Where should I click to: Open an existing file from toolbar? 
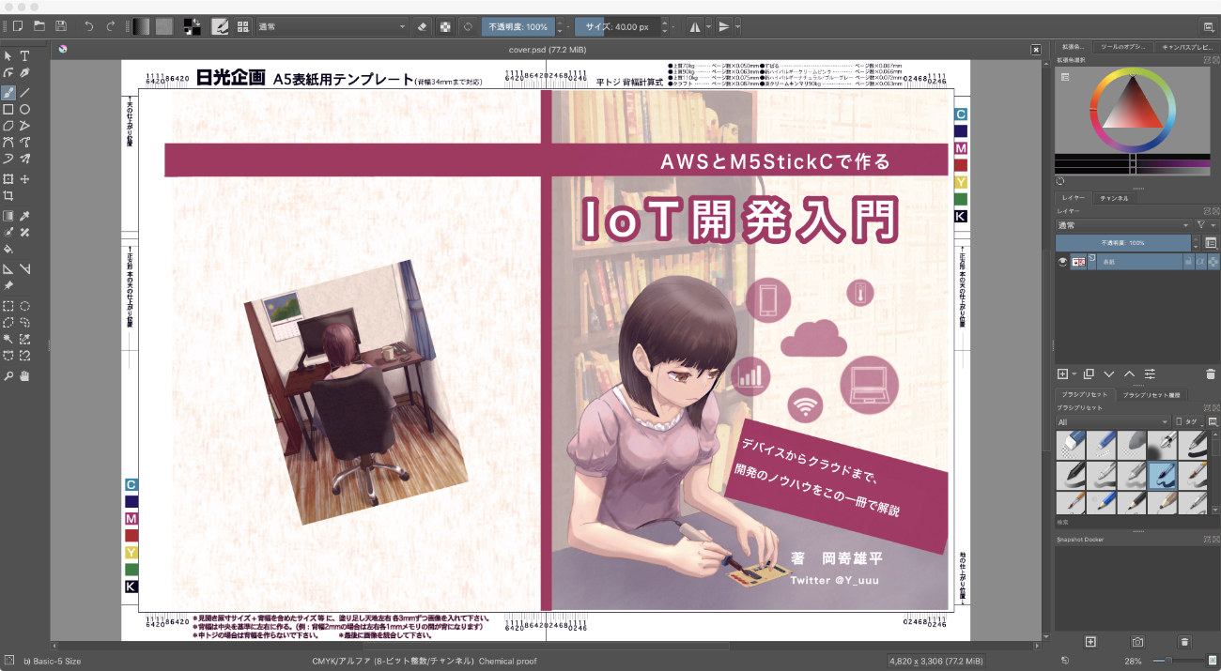point(39,26)
